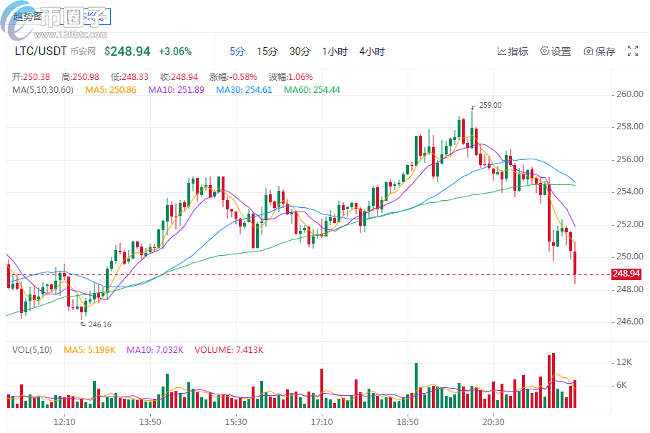Viewport: 650px width, 433px height.
Task: Click the volume MA10: 7.032K entry
Action: click(155, 350)
